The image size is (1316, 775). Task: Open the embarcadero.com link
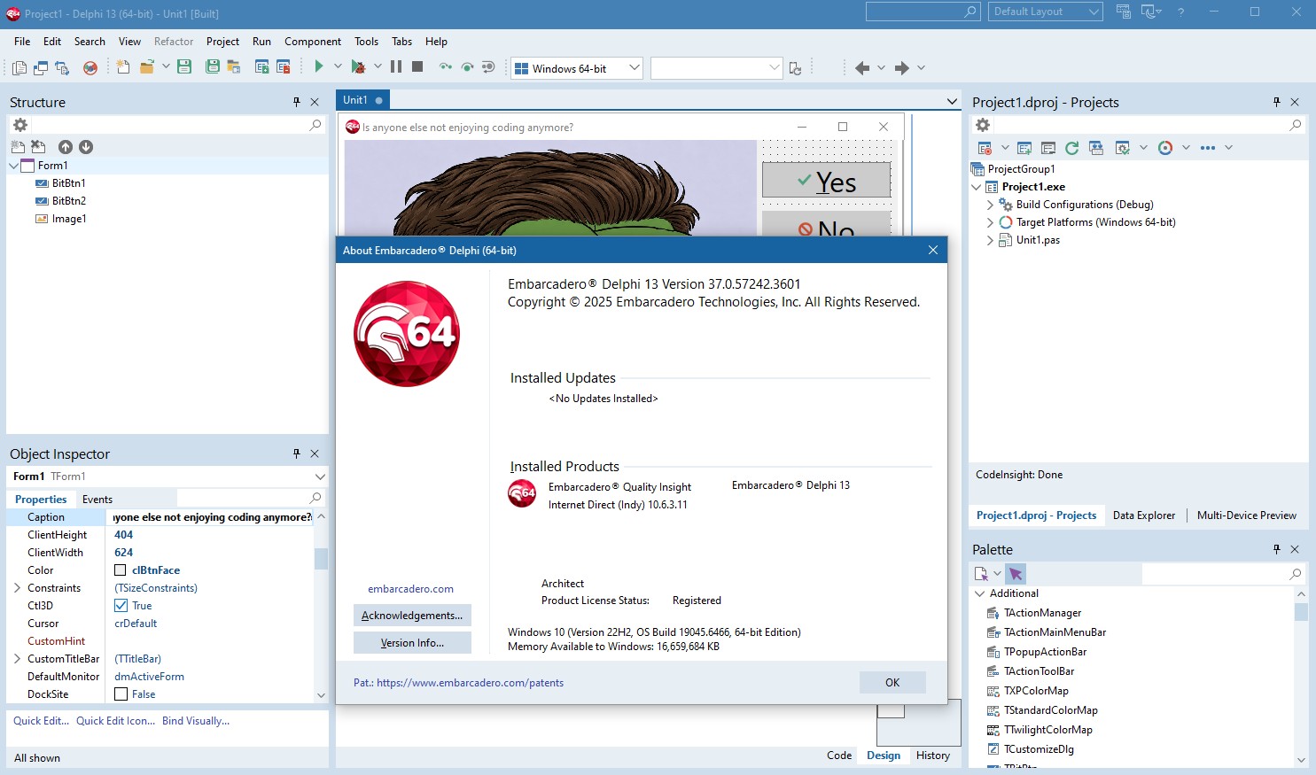point(411,589)
